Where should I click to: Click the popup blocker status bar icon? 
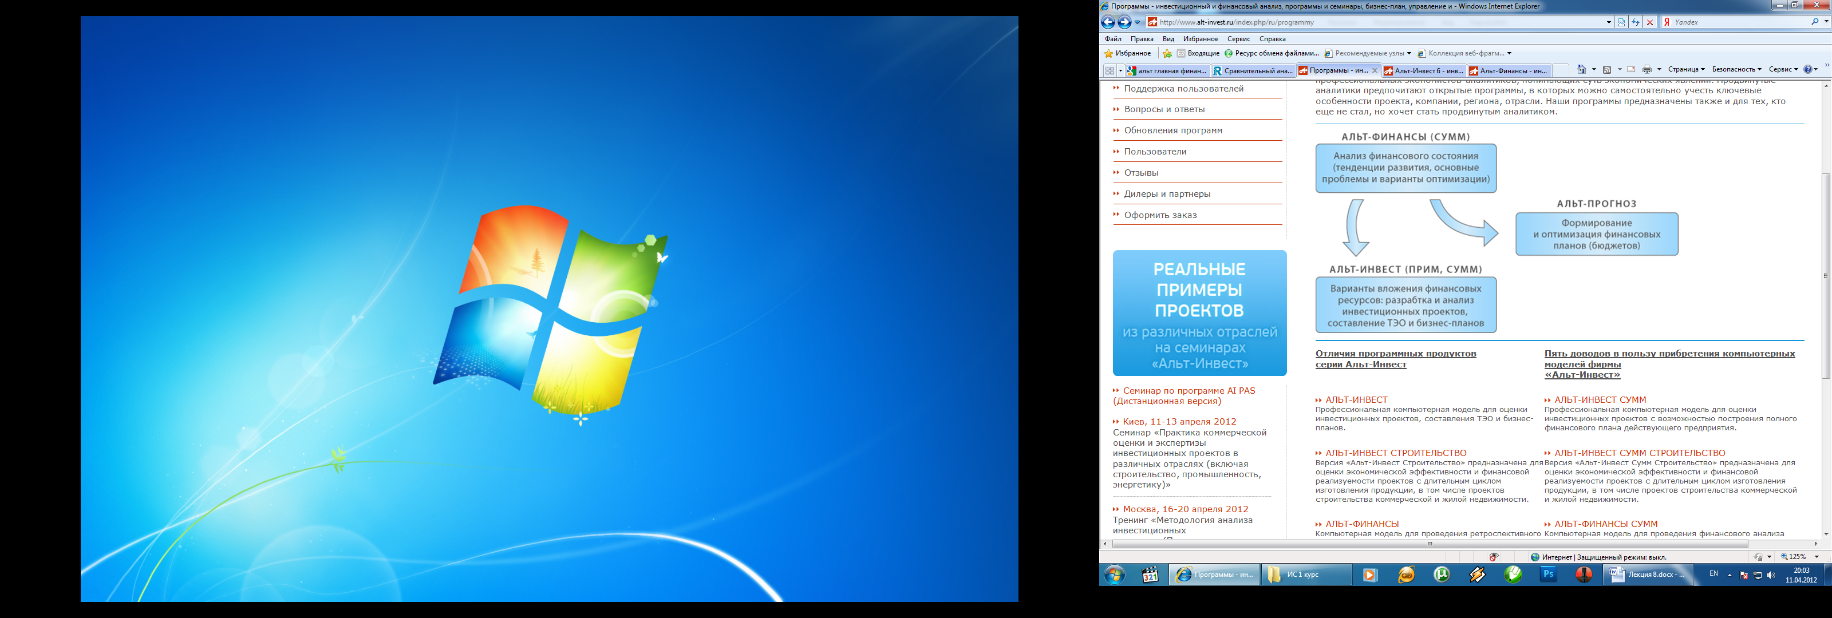[x=1494, y=557]
